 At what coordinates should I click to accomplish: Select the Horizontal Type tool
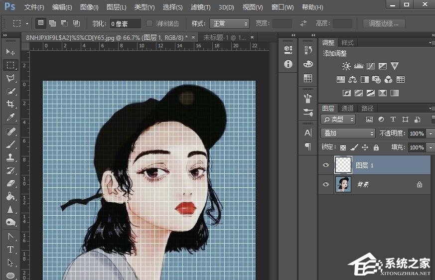click(x=10, y=249)
